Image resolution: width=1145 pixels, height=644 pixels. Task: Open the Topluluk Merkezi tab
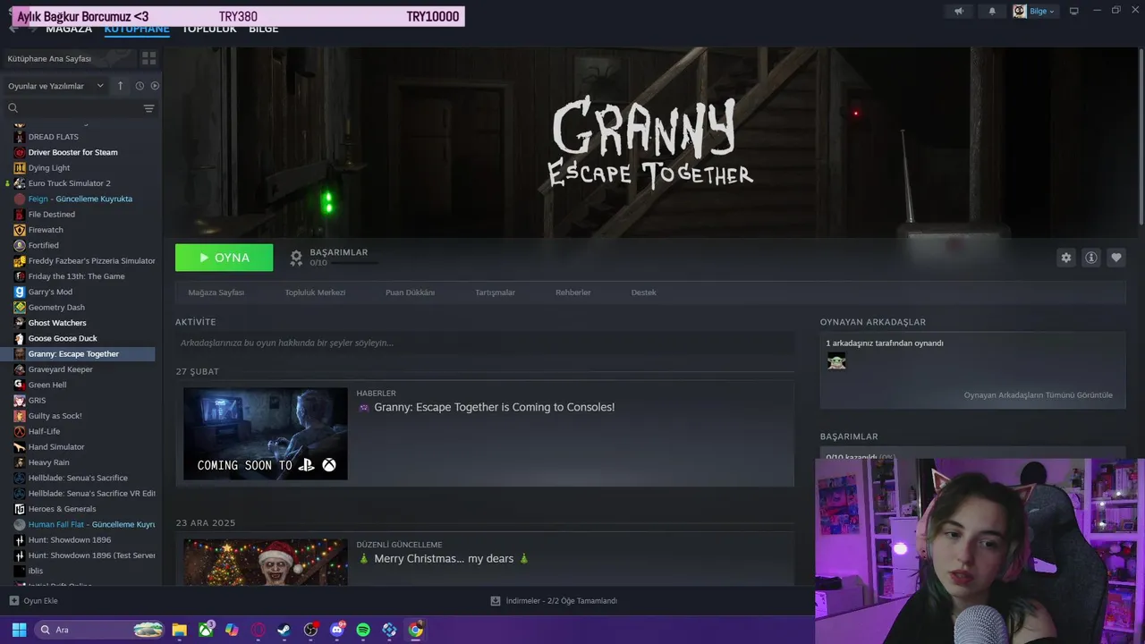coord(315,292)
